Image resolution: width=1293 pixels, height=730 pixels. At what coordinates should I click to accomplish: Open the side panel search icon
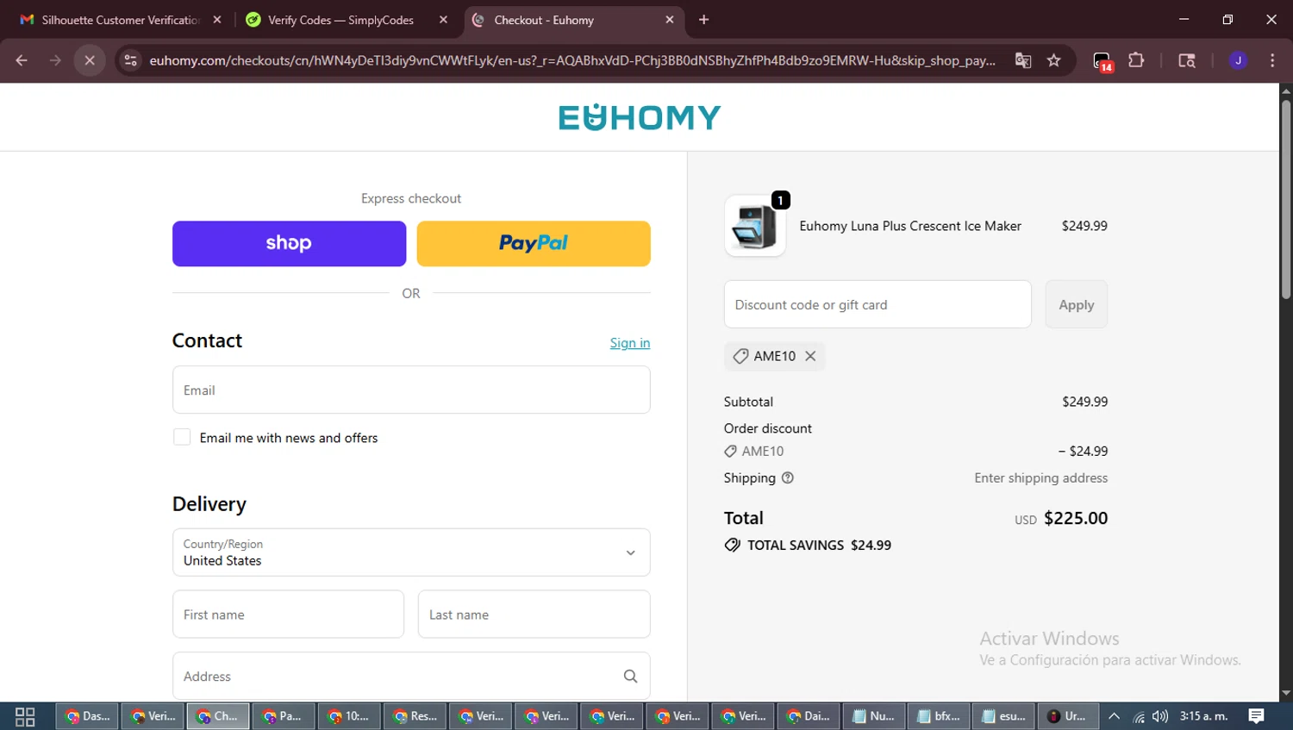(1187, 60)
